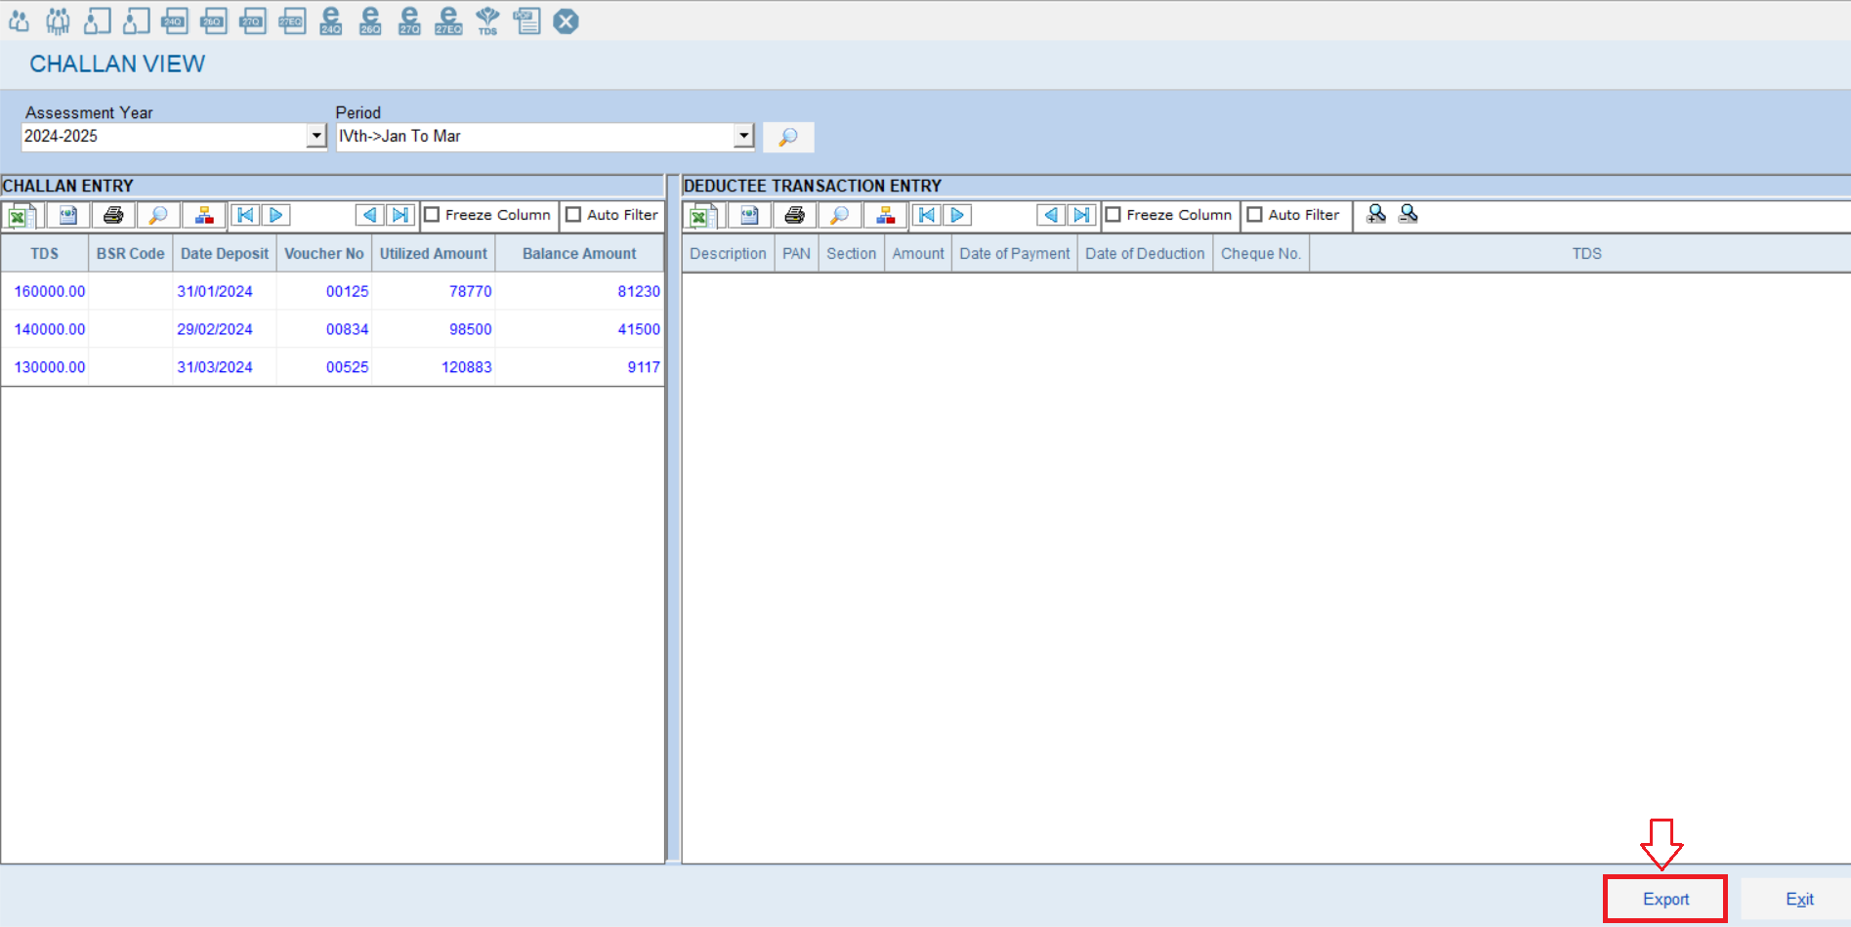
Task: Select the challan row with TDS 140000.00
Action: (x=332, y=329)
